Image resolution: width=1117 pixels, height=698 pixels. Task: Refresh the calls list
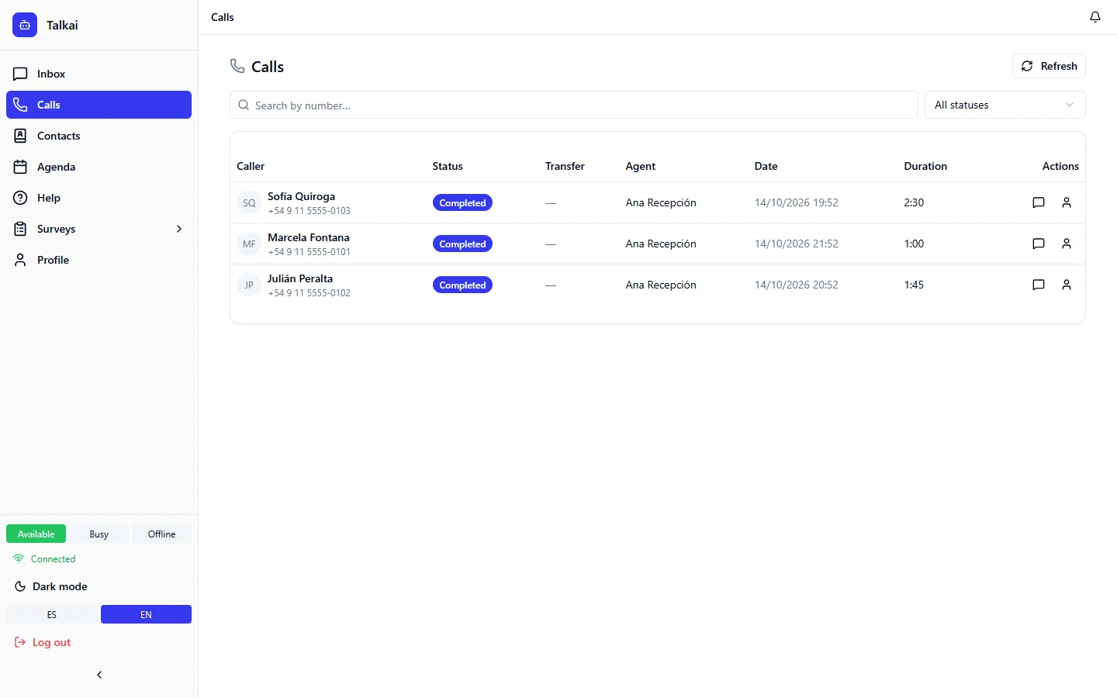click(1049, 66)
